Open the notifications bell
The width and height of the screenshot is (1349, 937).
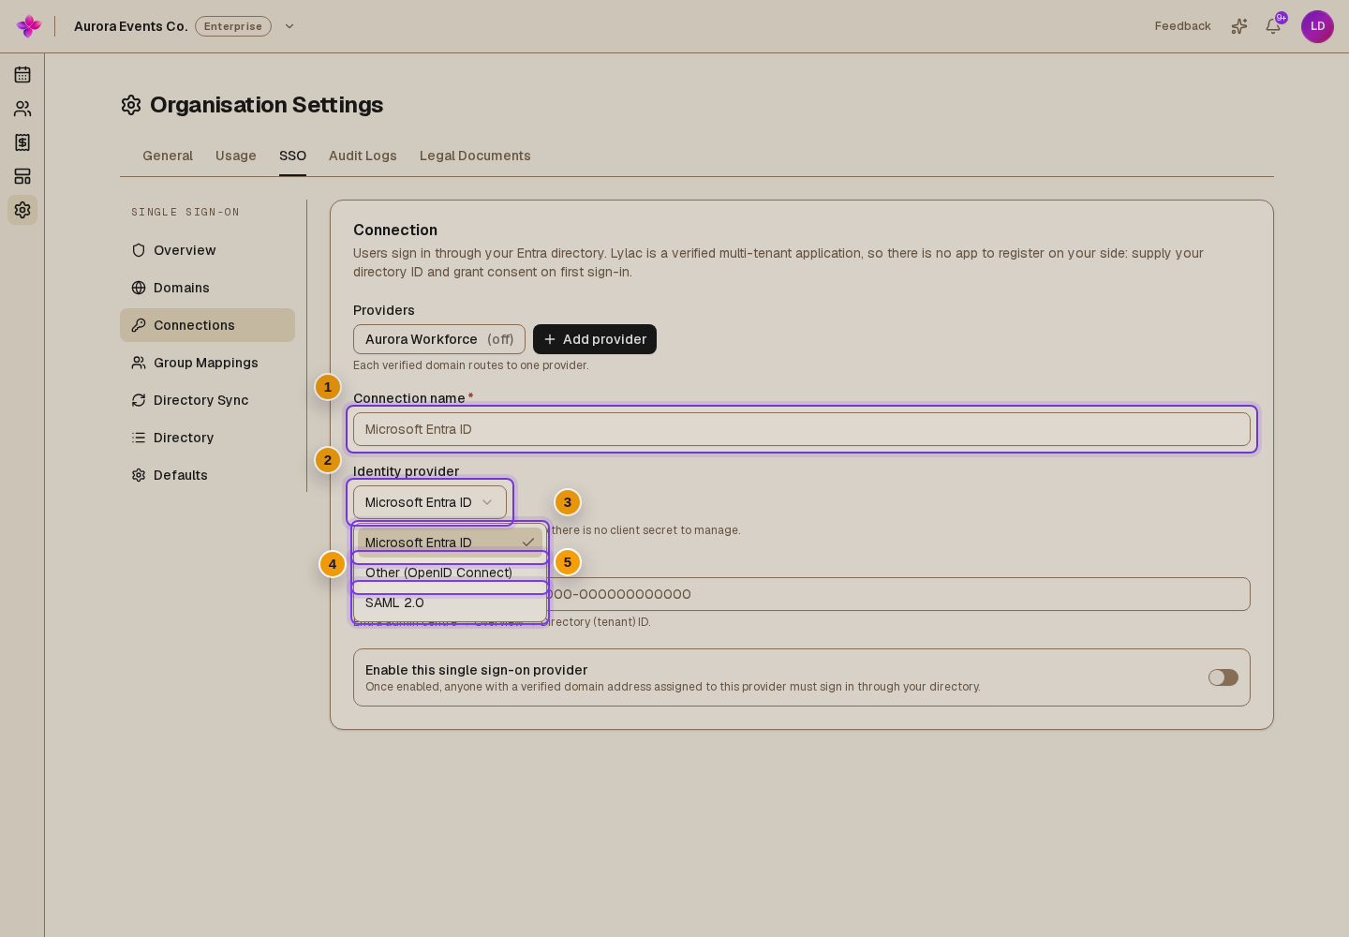(1273, 26)
